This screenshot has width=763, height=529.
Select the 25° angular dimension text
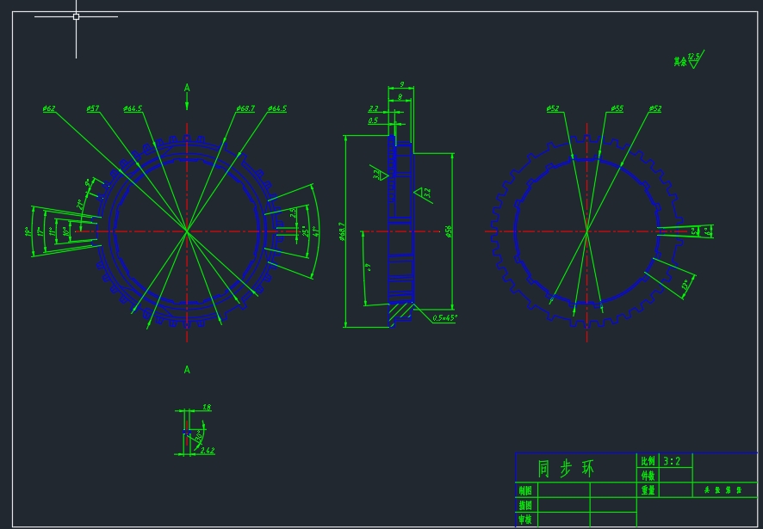(x=304, y=231)
